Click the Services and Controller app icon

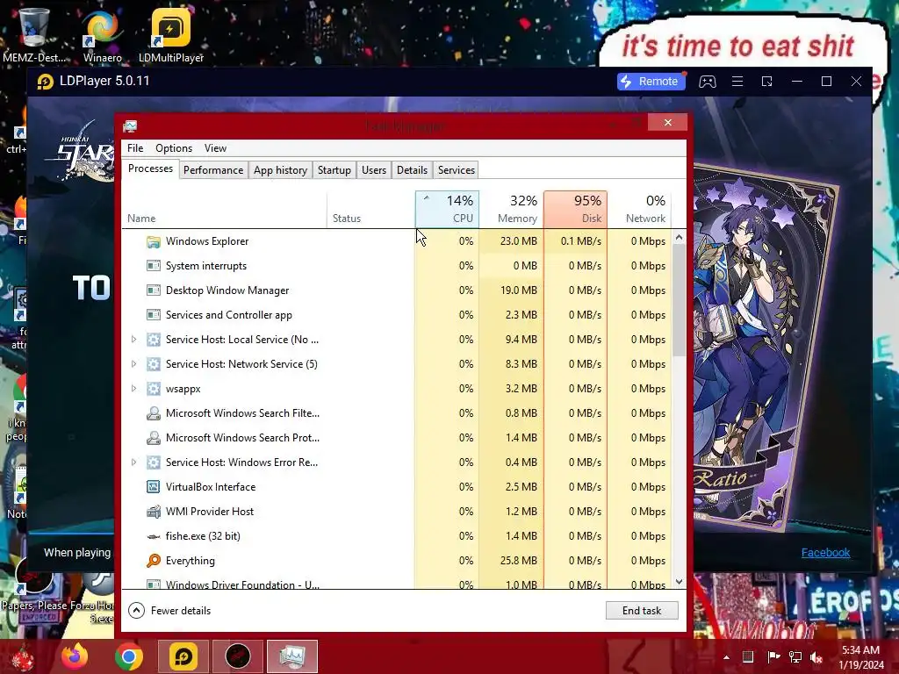click(x=153, y=315)
